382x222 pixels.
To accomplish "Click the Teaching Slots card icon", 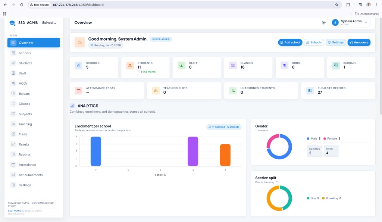I will 156,91.
